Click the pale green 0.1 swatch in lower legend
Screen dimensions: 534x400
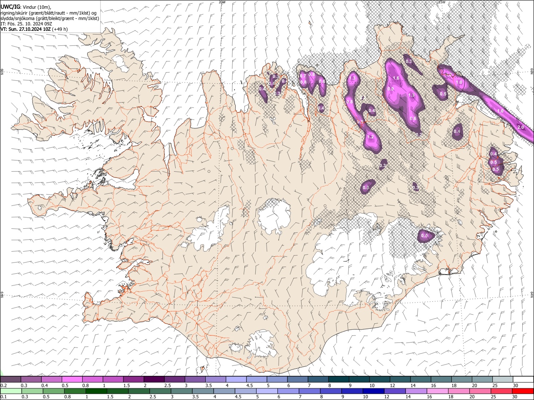[x=11, y=391]
